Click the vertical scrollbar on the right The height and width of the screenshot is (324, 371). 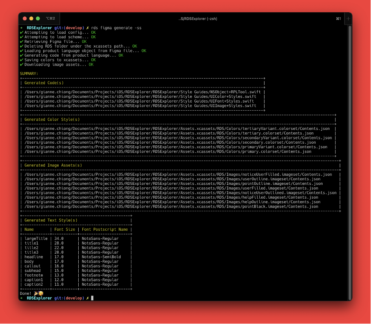pos(350,162)
